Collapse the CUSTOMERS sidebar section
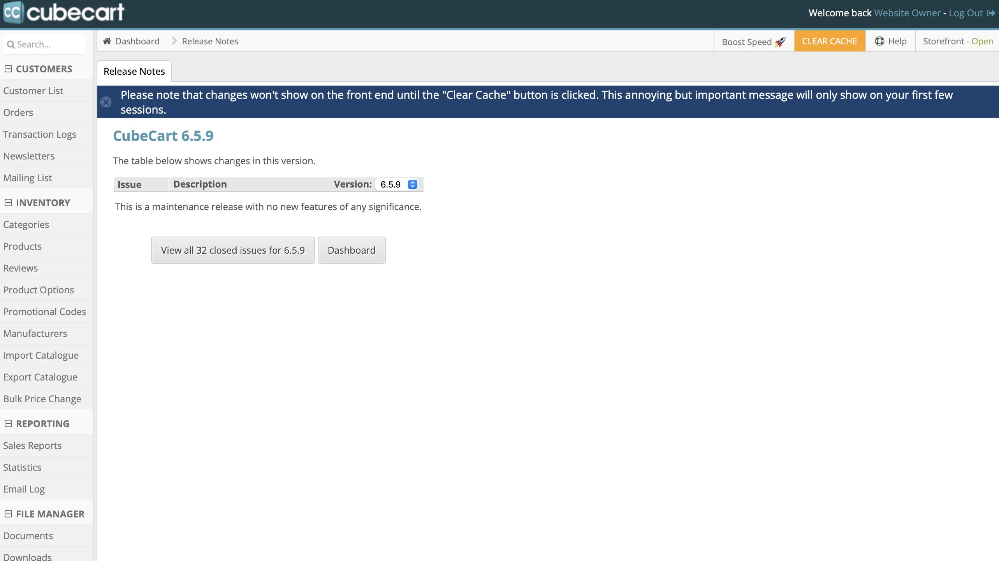Viewport: 999px width, 561px height. pos(8,68)
